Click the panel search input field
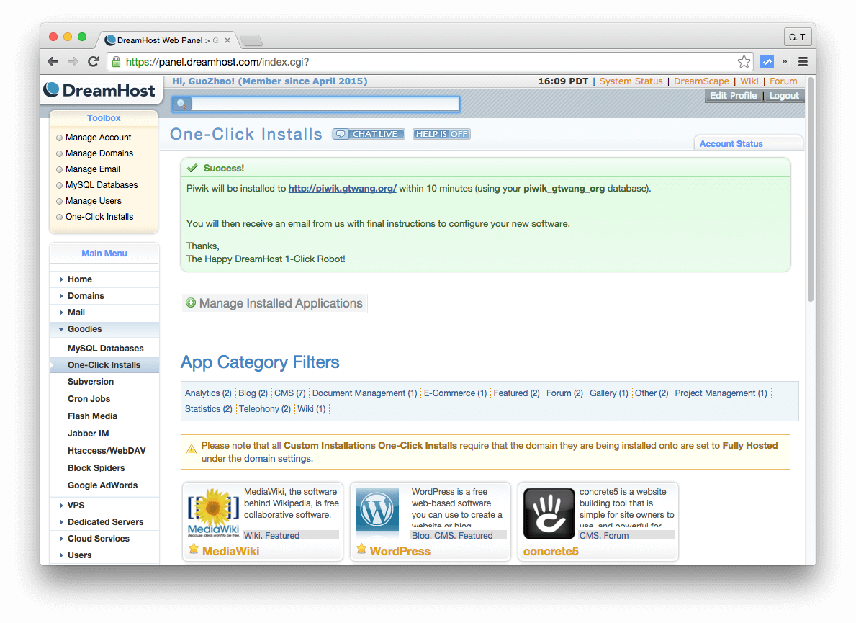This screenshot has width=856, height=623. point(324,104)
